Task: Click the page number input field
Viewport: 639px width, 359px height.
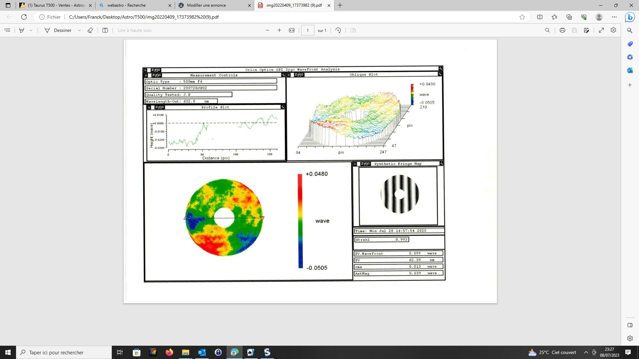Action: [308, 30]
